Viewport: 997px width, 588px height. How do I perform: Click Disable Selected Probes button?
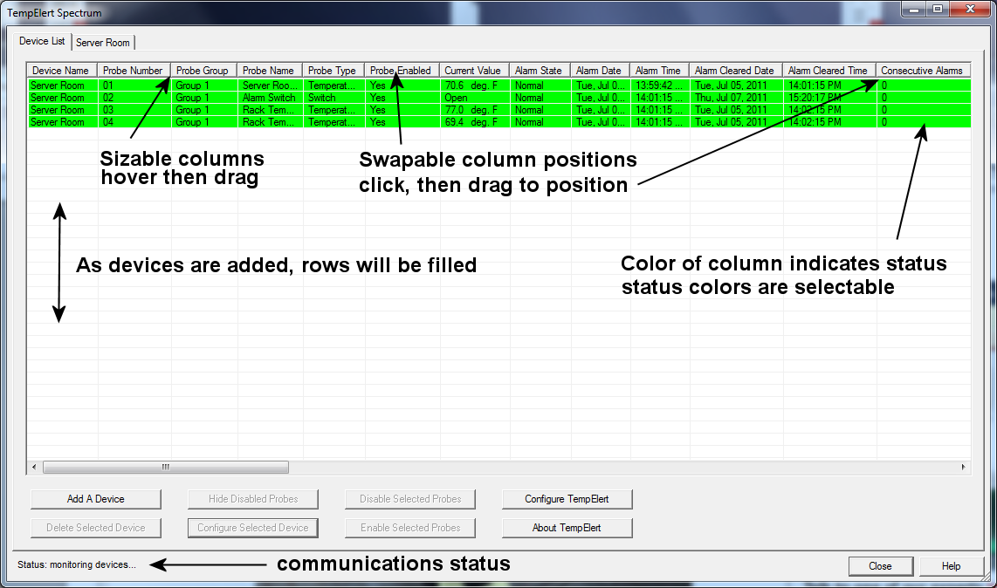410,499
